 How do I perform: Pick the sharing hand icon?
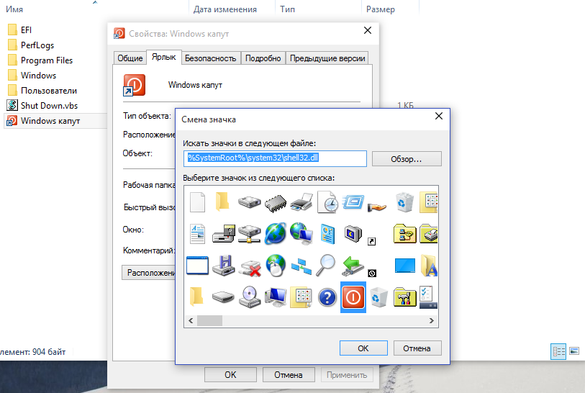pyautogui.click(x=377, y=206)
